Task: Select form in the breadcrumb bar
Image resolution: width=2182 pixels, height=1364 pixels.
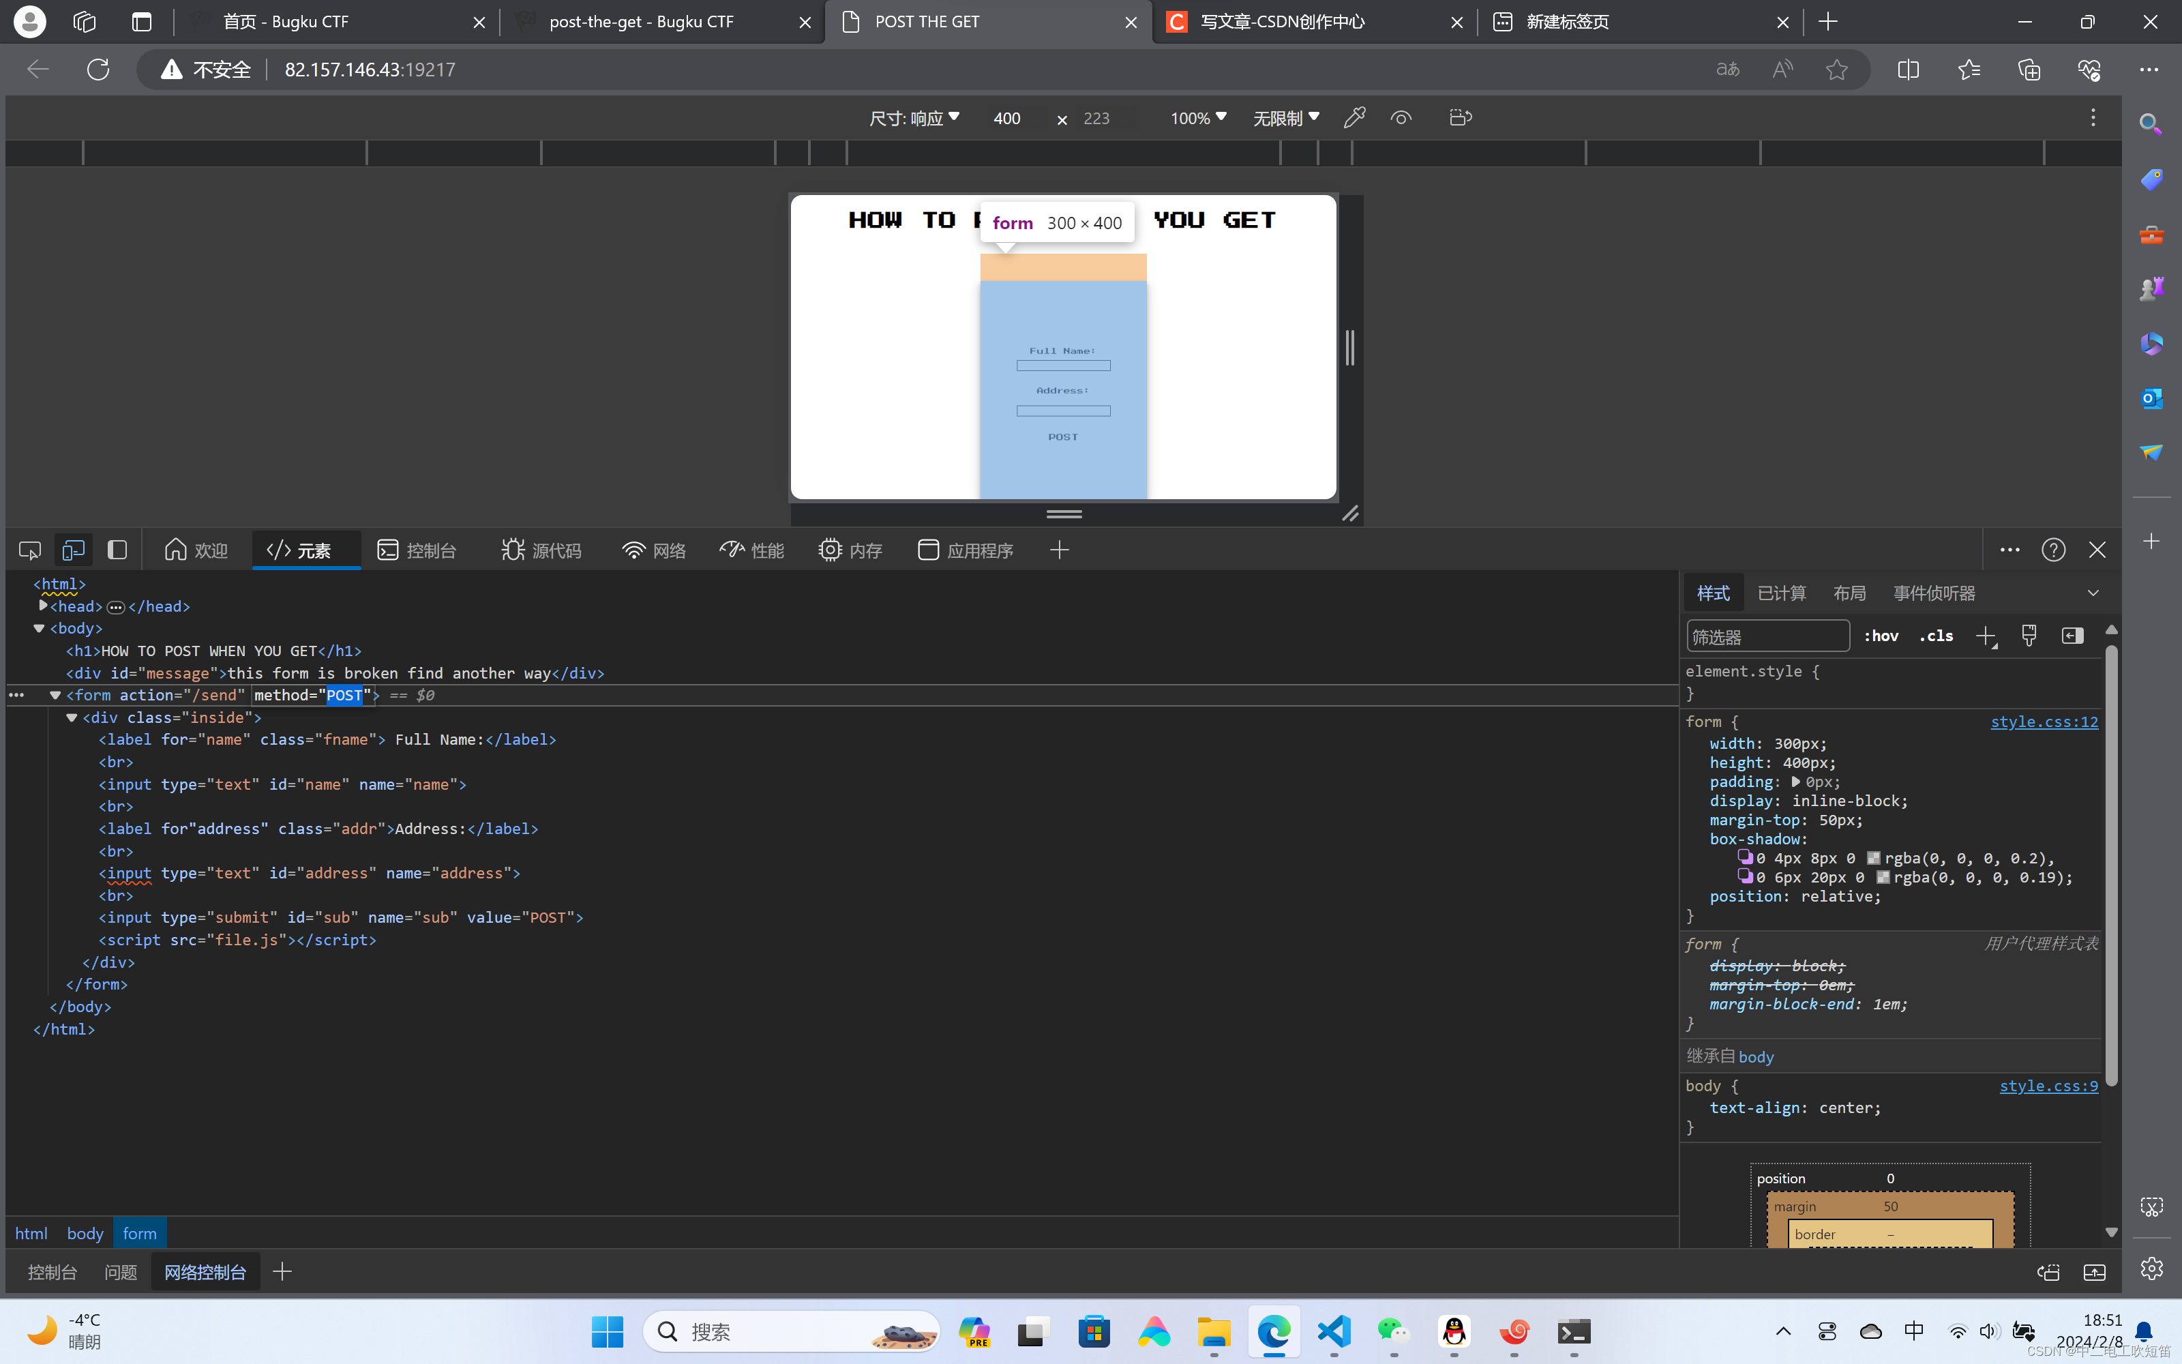Action: point(140,1232)
